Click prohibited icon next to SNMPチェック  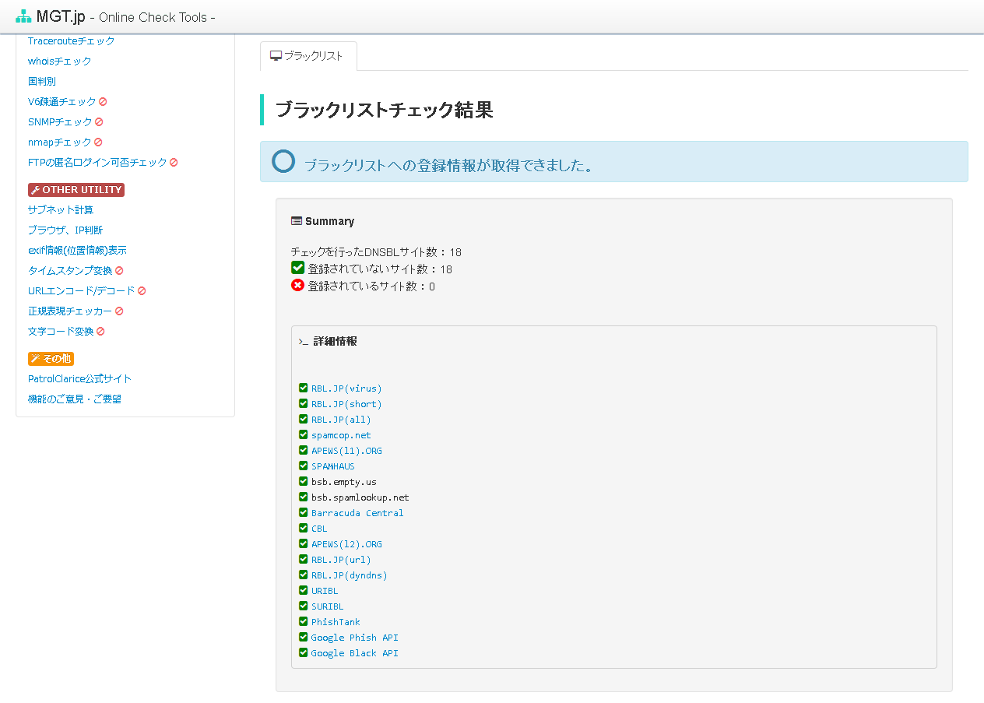(99, 122)
